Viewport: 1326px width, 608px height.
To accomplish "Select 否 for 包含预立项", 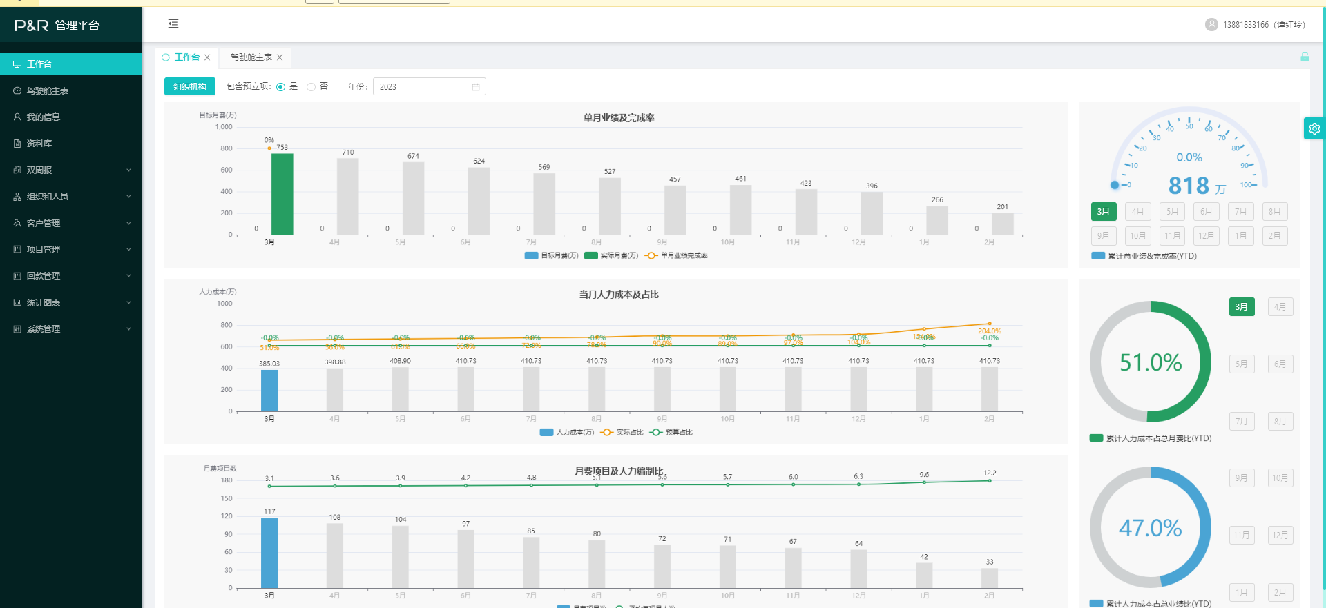I will (x=311, y=87).
